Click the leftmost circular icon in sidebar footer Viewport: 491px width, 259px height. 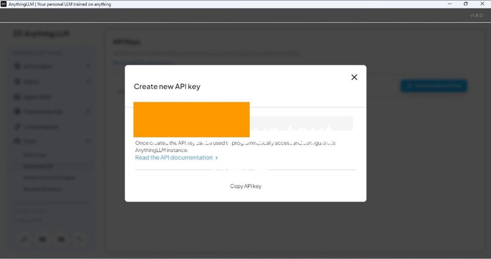23,239
